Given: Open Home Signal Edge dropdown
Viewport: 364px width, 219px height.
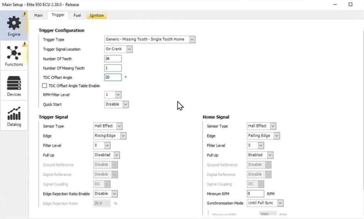Looking at the screenshot, I should tap(277, 136).
